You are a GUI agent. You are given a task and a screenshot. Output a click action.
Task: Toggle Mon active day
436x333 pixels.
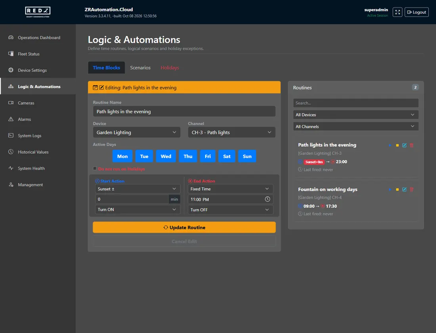click(122, 156)
